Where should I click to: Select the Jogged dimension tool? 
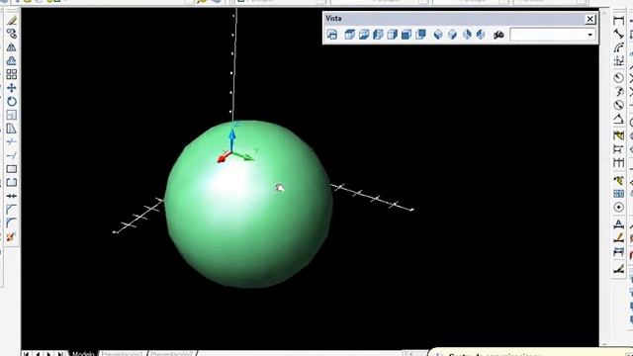pyautogui.click(x=618, y=92)
